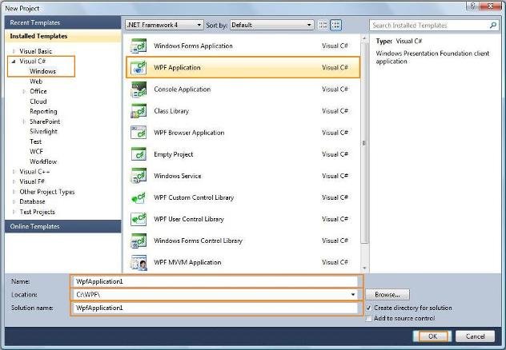Switch to small icons list view

click(x=323, y=25)
